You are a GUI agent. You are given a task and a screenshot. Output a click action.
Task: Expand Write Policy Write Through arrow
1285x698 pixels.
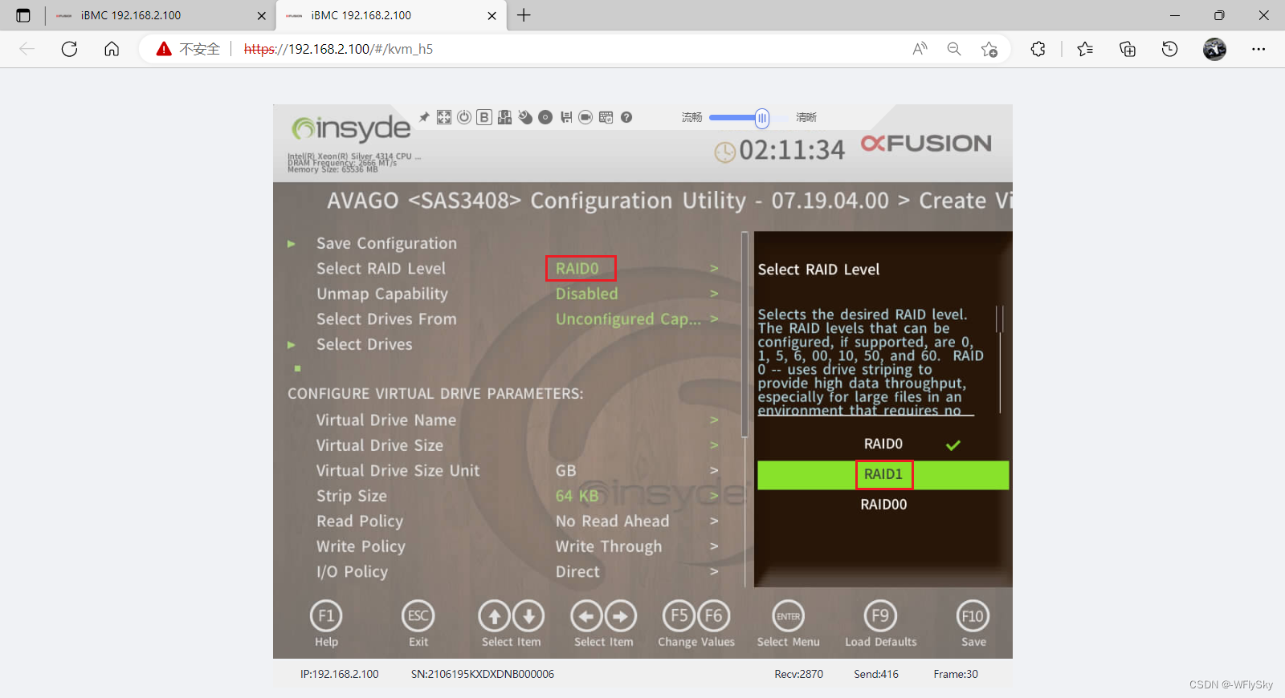coord(714,546)
